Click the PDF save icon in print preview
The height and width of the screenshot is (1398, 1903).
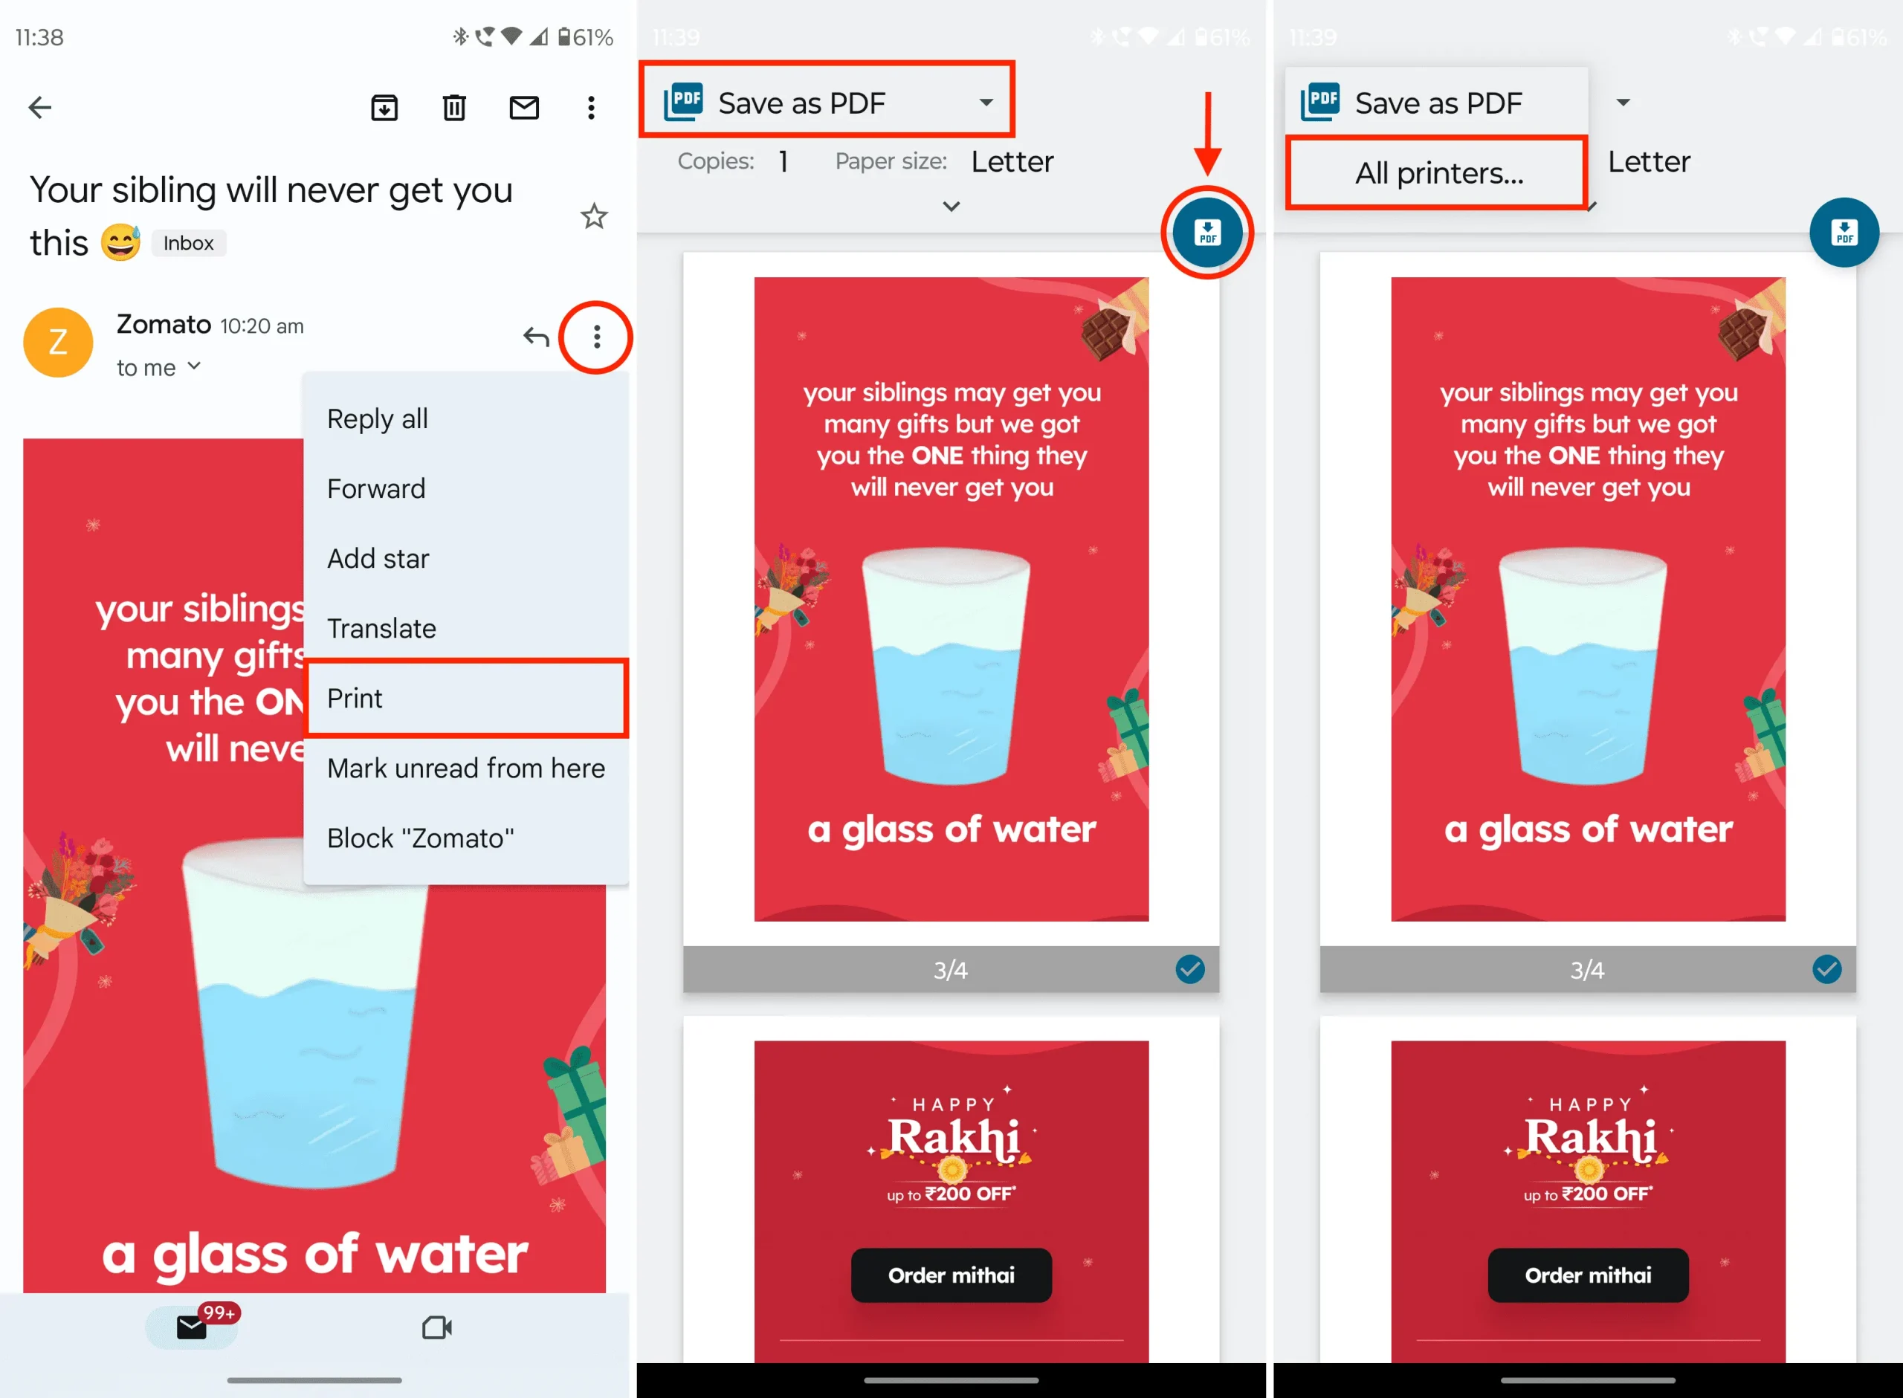1212,232
